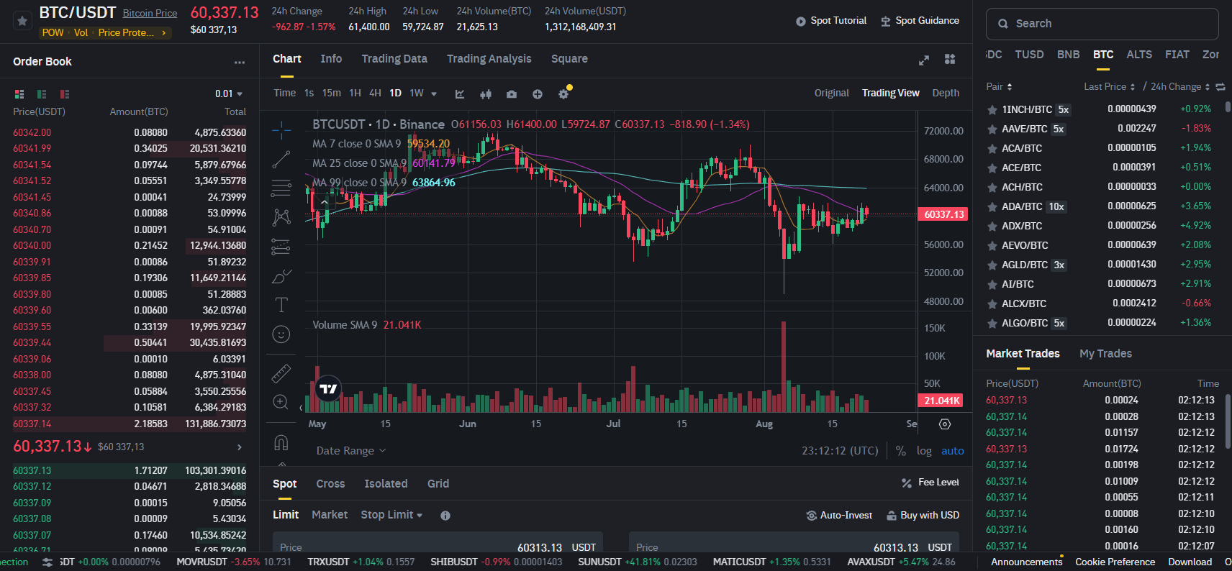Screen dimensions: 1232x571
Task: Take a chart snapshot with camera icon
Action: point(512,93)
